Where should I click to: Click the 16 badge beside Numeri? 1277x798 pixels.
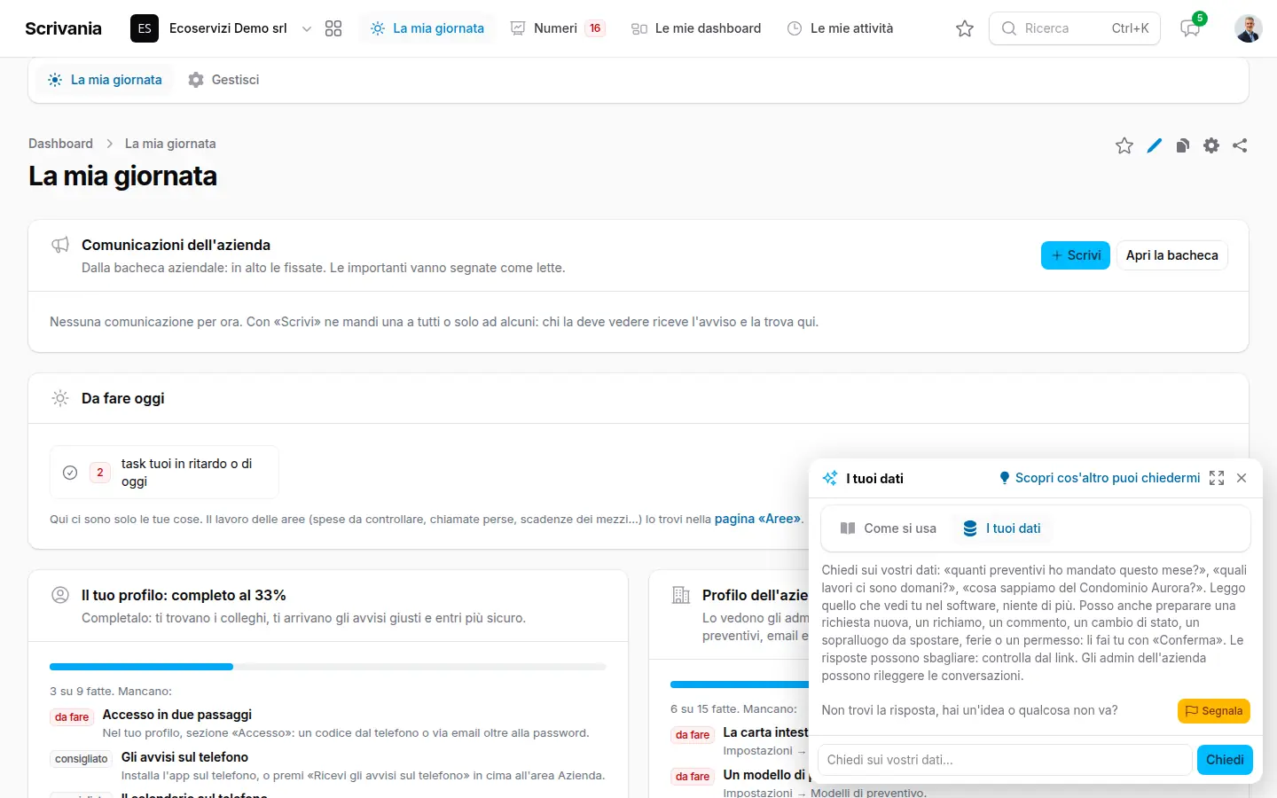595,28
